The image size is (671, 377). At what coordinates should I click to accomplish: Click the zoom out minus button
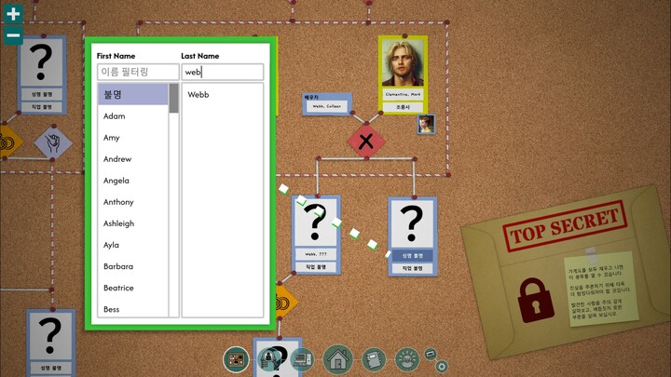tap(13, 36)
